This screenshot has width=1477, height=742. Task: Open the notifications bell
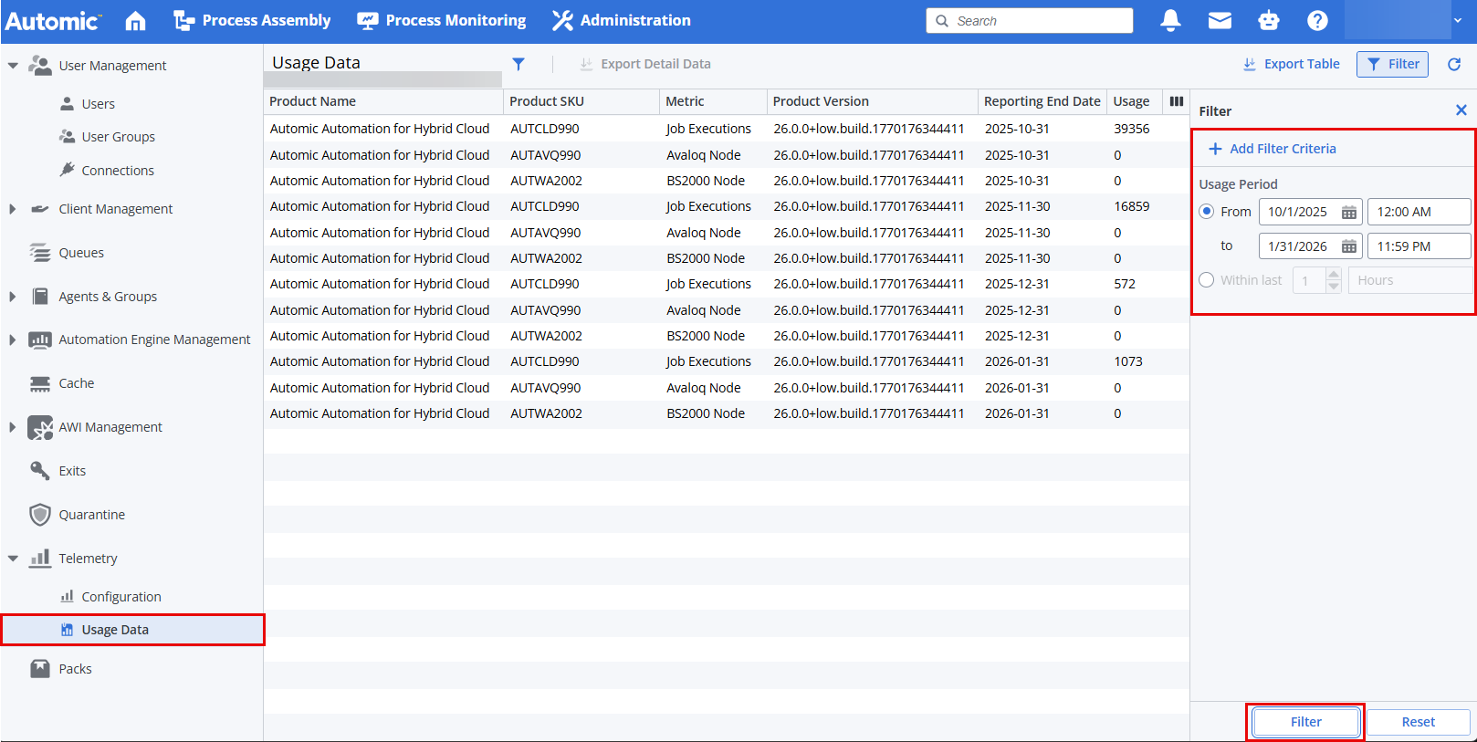(x=1170, y=20)
